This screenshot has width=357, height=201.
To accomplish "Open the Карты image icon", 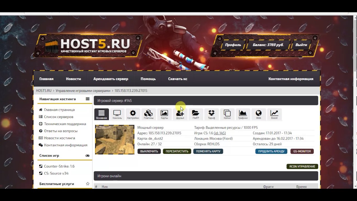I will pos(164,114).
